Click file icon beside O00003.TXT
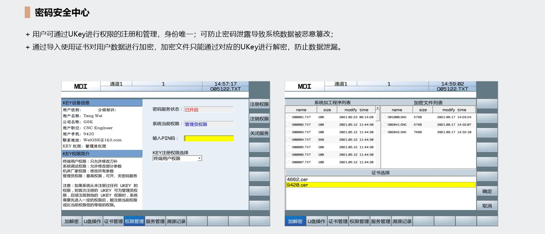545x234 pixels. coord(288,132)
